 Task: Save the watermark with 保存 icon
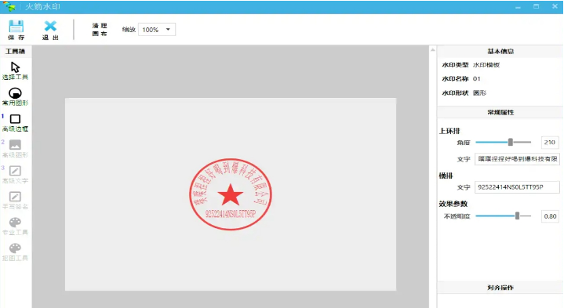click(x=16, y=30)
